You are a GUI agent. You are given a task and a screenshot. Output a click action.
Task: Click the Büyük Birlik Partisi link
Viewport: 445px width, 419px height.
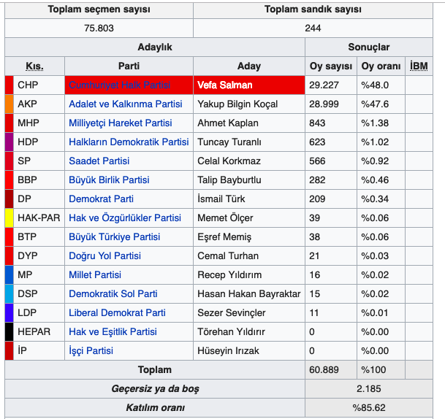[109, 180]
